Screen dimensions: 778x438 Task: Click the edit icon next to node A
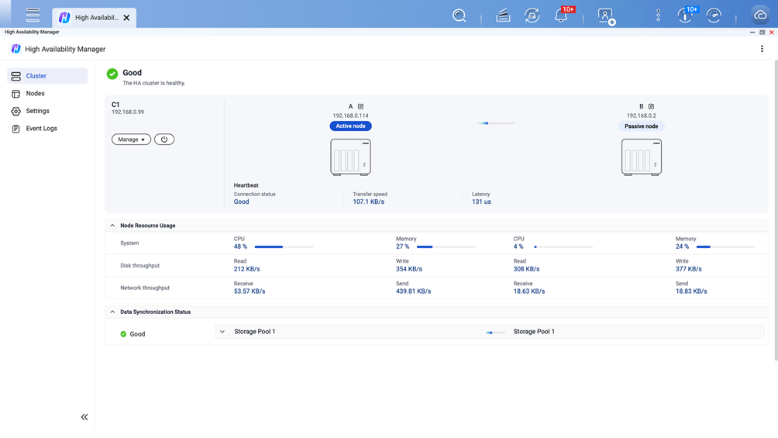coord(360,106)
